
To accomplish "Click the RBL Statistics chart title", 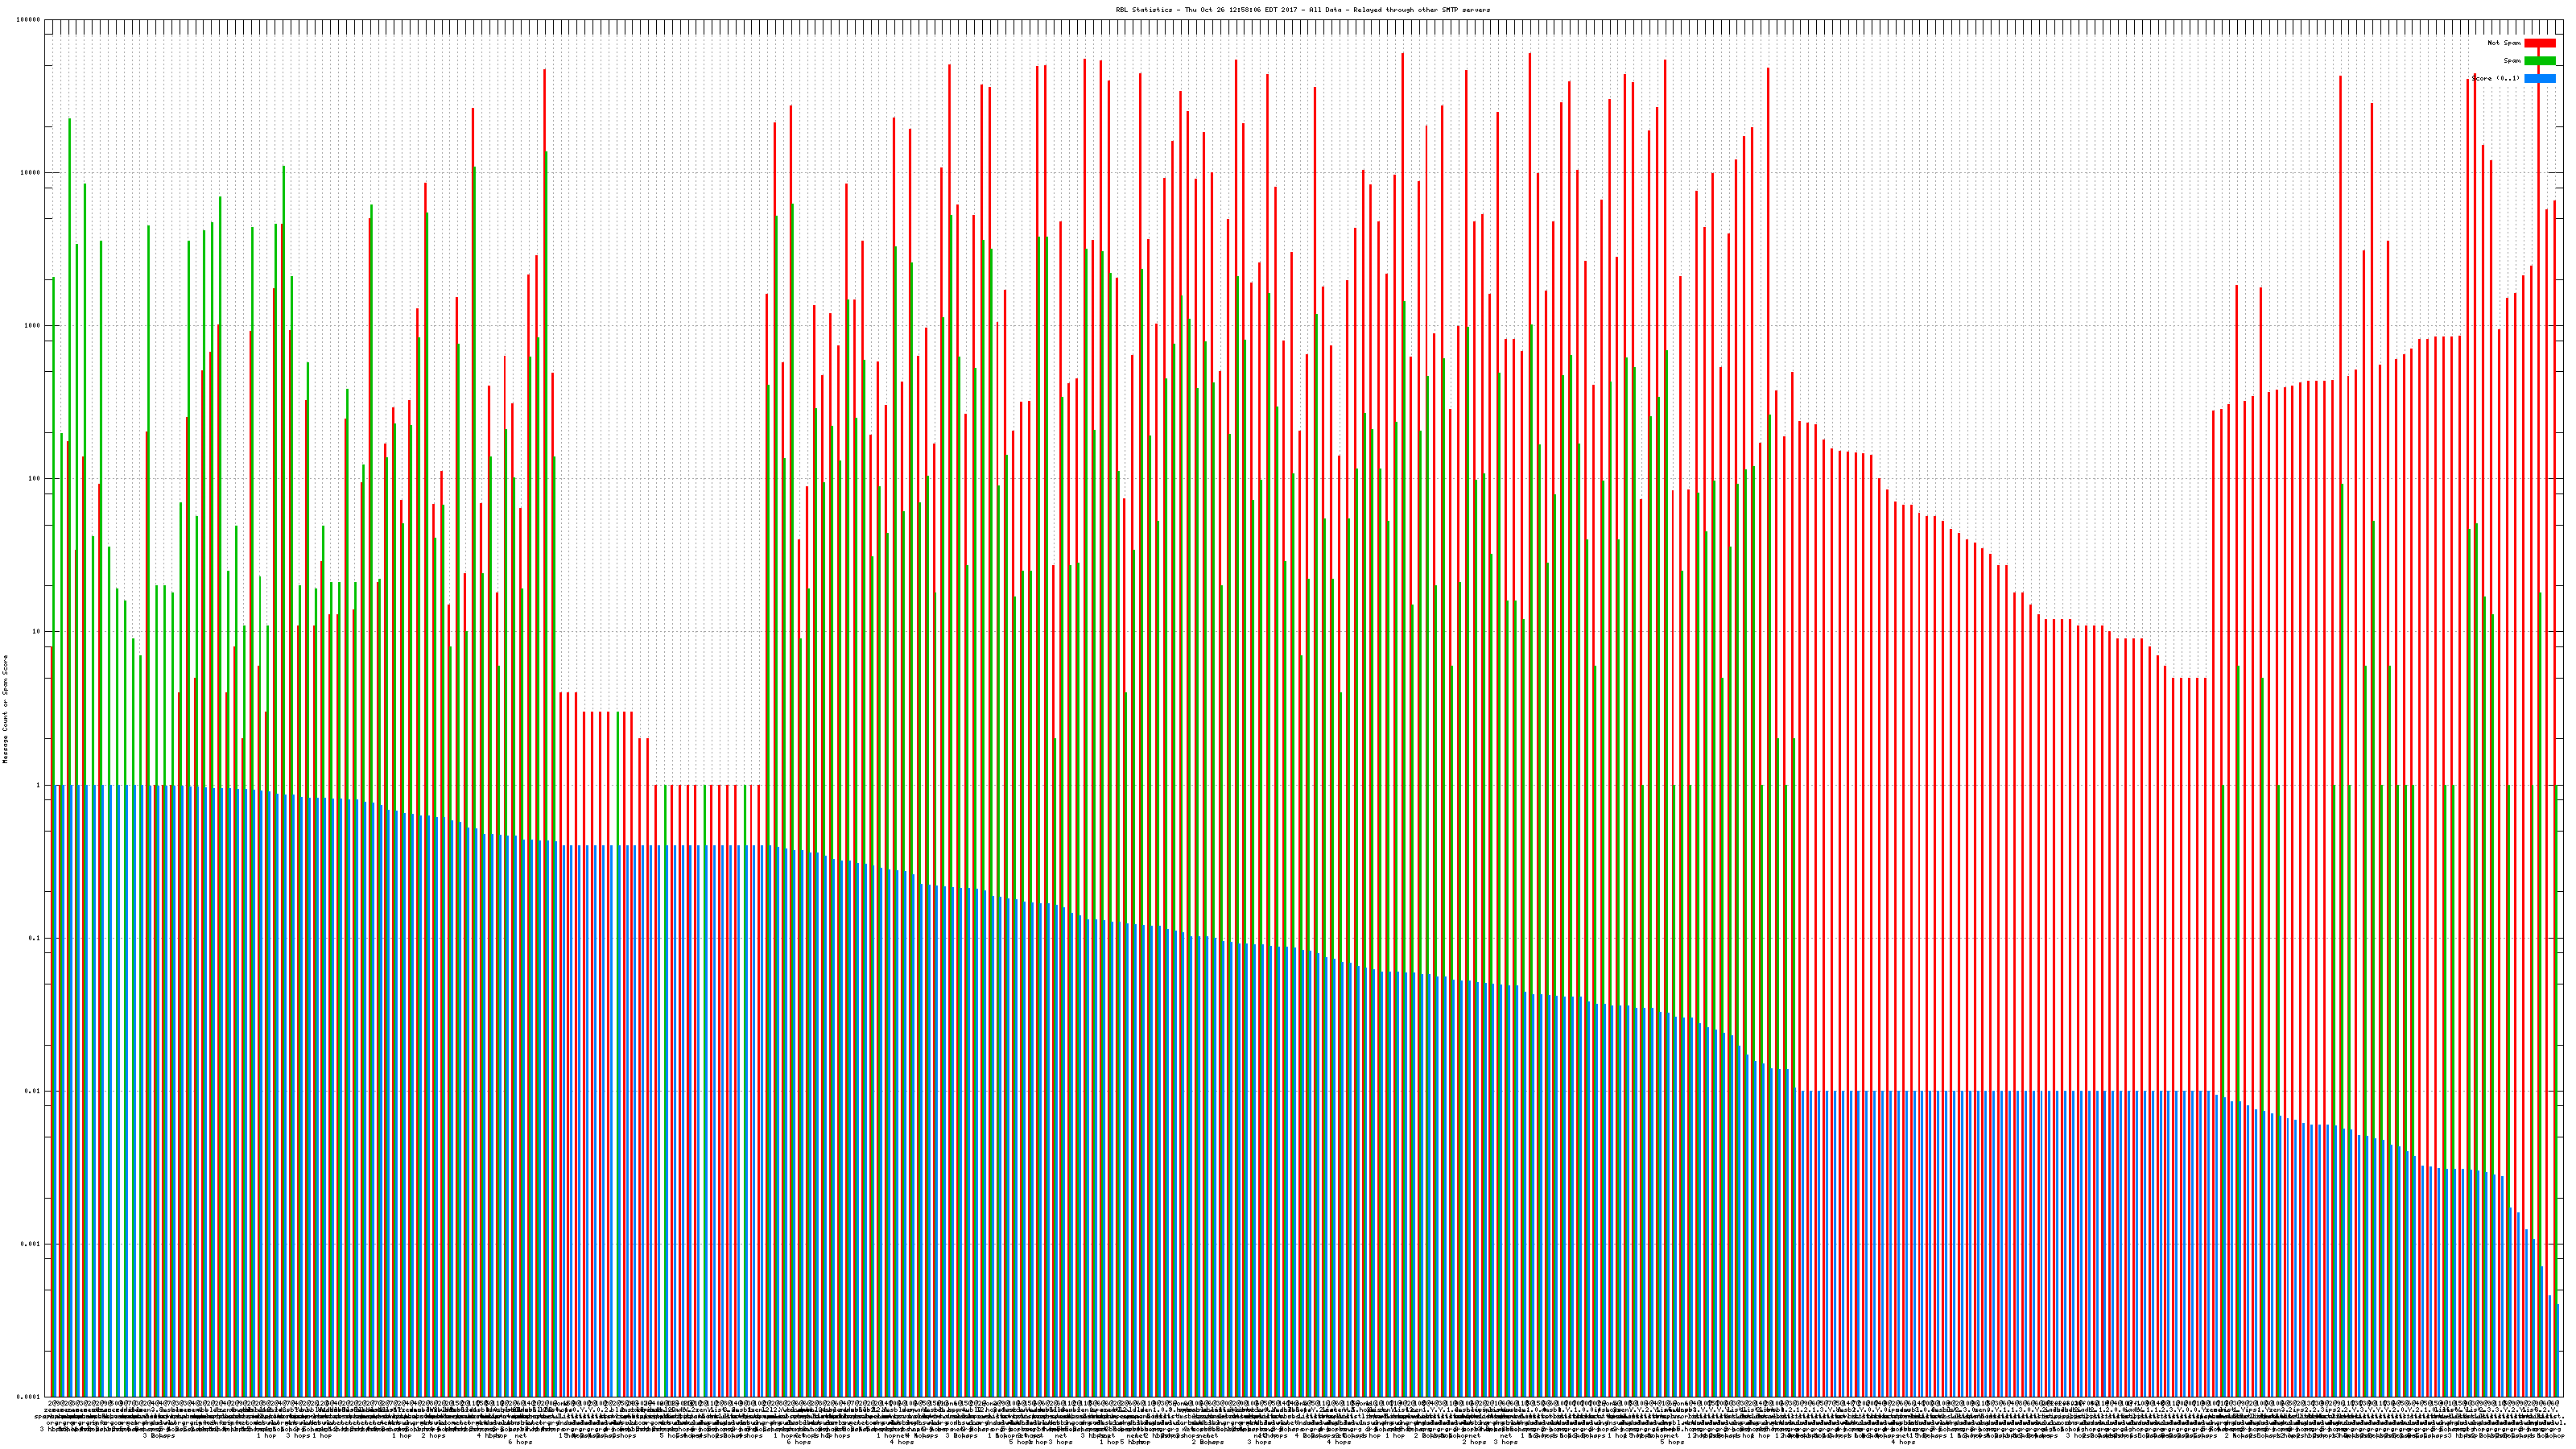I will point(1302,10).
